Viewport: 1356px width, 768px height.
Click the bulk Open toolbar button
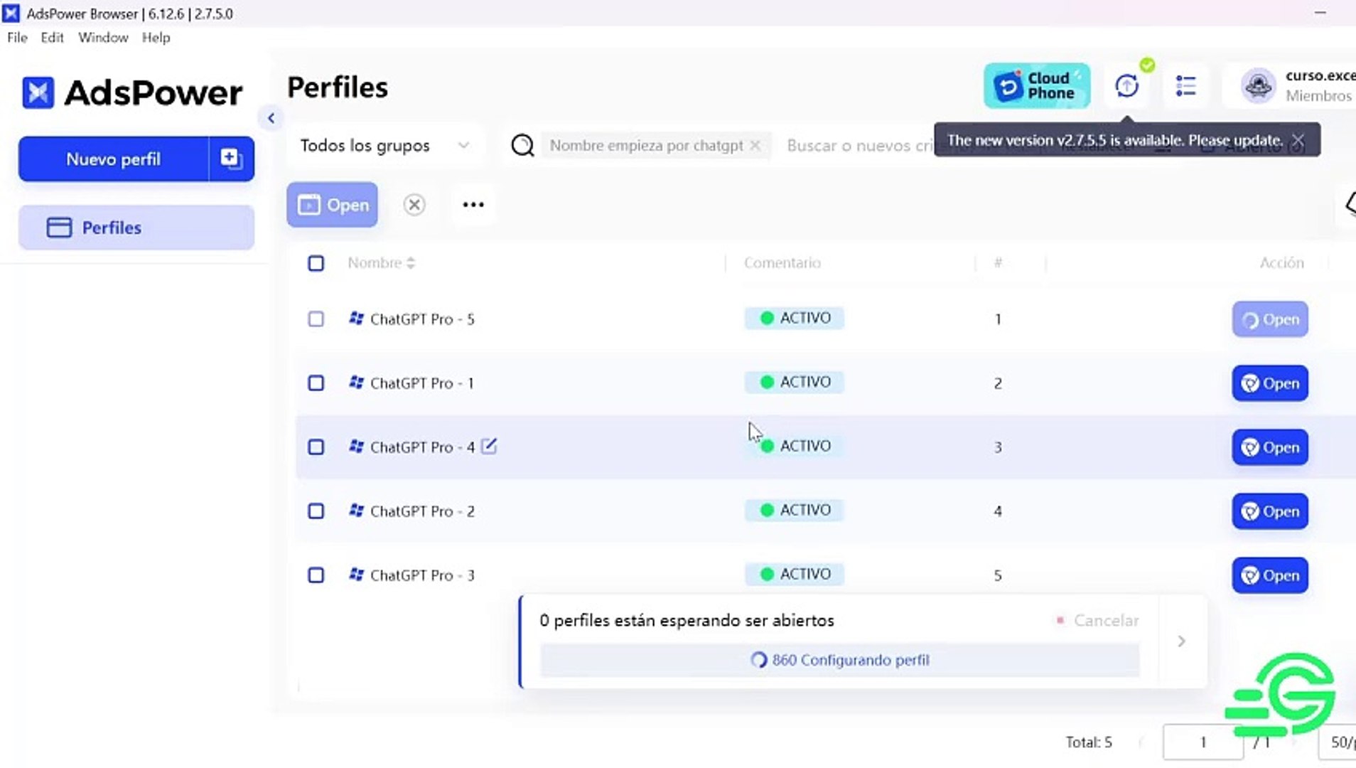[333, 205]
